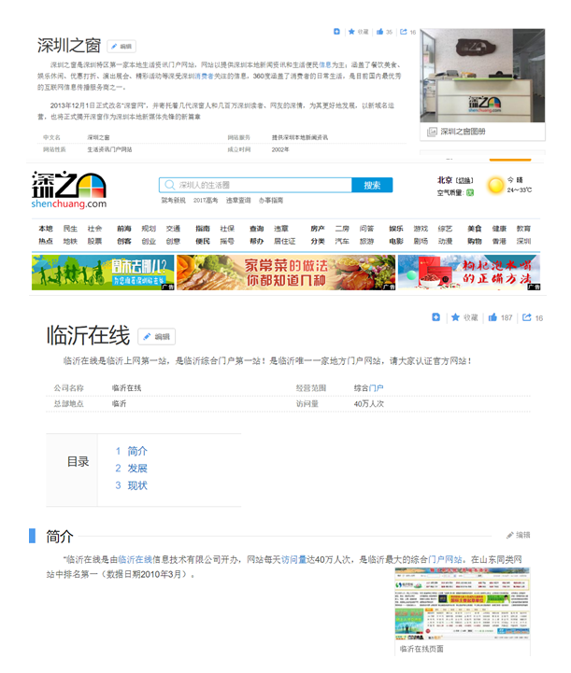The image size is (571, 673).
Task: Click 切换 to change city from 北京
Action: pos(464,180)
